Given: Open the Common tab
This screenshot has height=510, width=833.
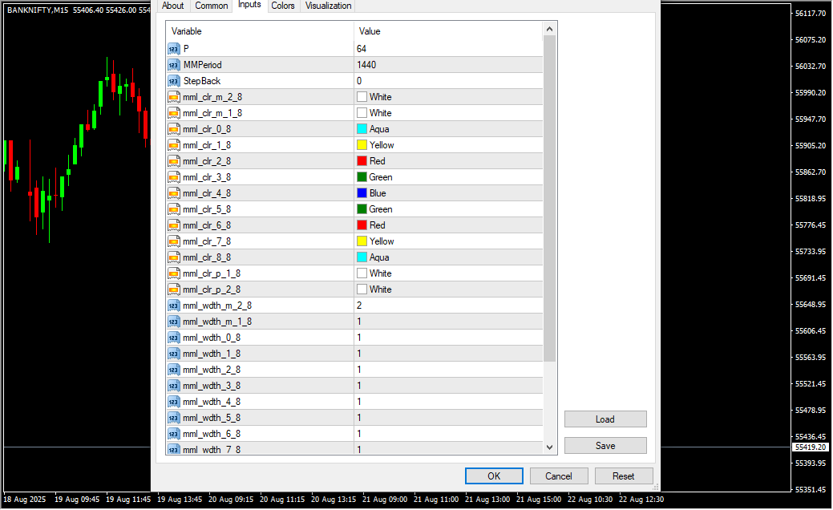Looking at the screenshot, I should point(212,6).
